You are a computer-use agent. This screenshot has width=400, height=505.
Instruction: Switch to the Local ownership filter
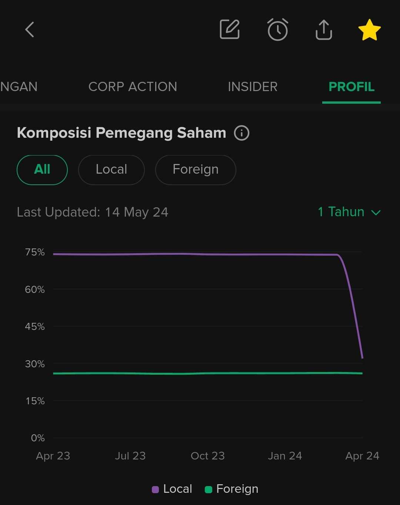[x=111, y=170]
